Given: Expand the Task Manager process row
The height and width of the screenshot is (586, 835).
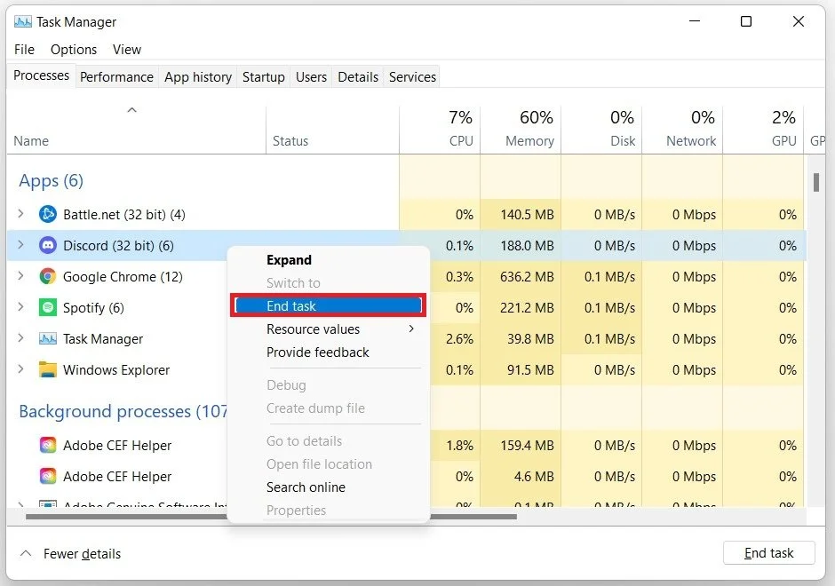Looking at the screenshot, I should (x=20, y=338).
